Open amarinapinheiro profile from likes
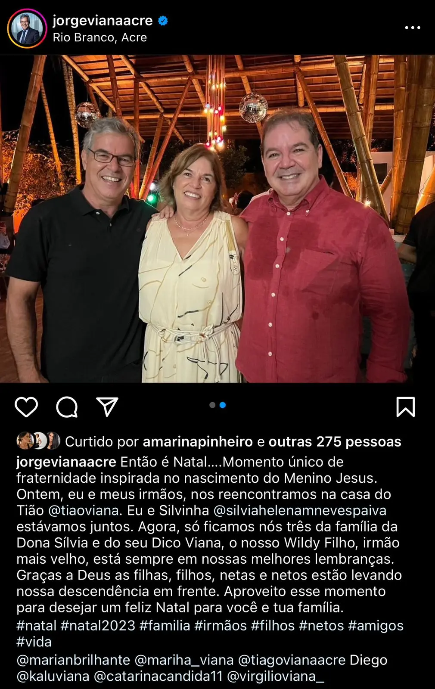Image resolution: width=435 pixels, height=689 pixels. coord(198,442)
